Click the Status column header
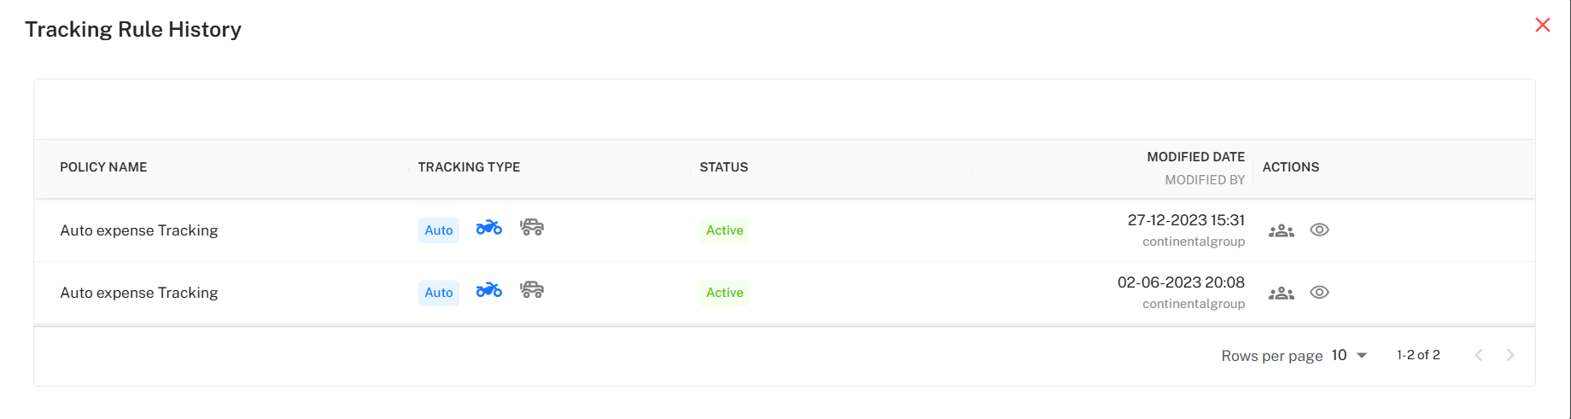The image size is (1571, 419). [x=723, y=167]
